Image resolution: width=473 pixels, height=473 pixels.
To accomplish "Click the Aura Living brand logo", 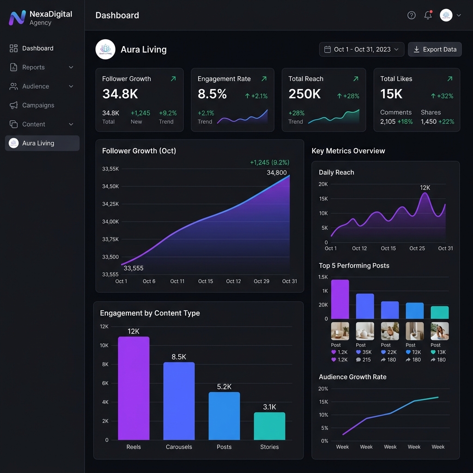I will pyautogui.click(x=105, y=49).
